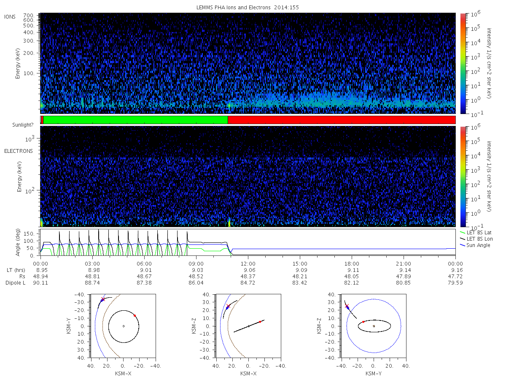Click the 06:00 time axis label
This screenshot has width=506, height=380.
[x=145, y=263]
